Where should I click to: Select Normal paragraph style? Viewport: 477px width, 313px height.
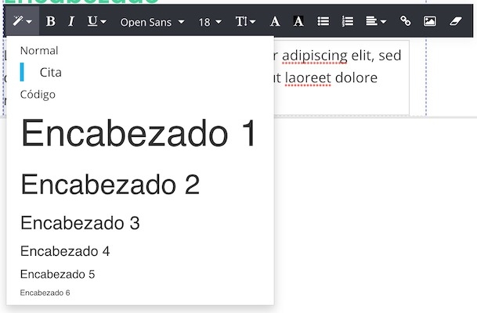[39, 51]
